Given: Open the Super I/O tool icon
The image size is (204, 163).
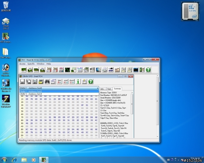Looking at the screenshot, I should click(61, 70).
